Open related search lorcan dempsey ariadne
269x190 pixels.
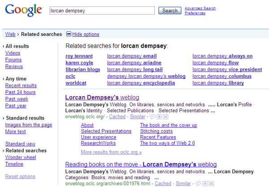[134, 63]
